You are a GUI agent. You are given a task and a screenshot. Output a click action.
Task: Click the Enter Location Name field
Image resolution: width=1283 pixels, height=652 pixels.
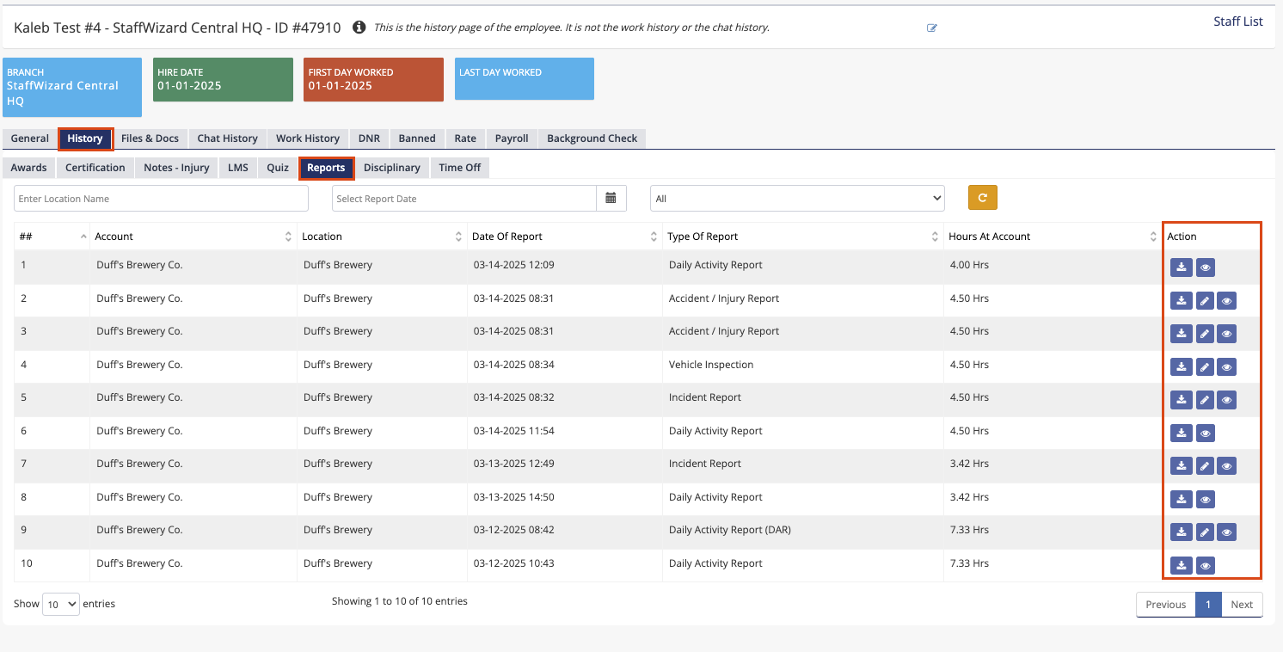coord(161,199)
